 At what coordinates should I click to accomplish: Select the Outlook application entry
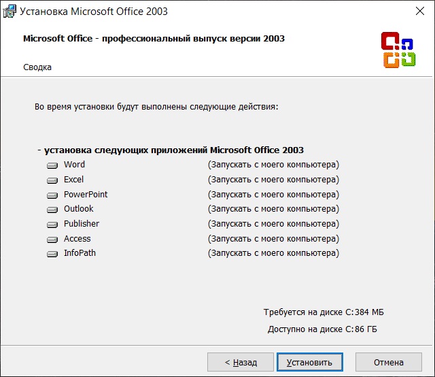(x=79, y=209)
